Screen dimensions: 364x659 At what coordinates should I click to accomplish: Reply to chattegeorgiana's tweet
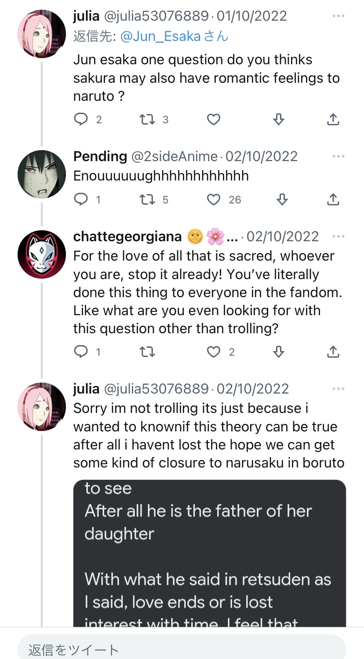point(81,352)
